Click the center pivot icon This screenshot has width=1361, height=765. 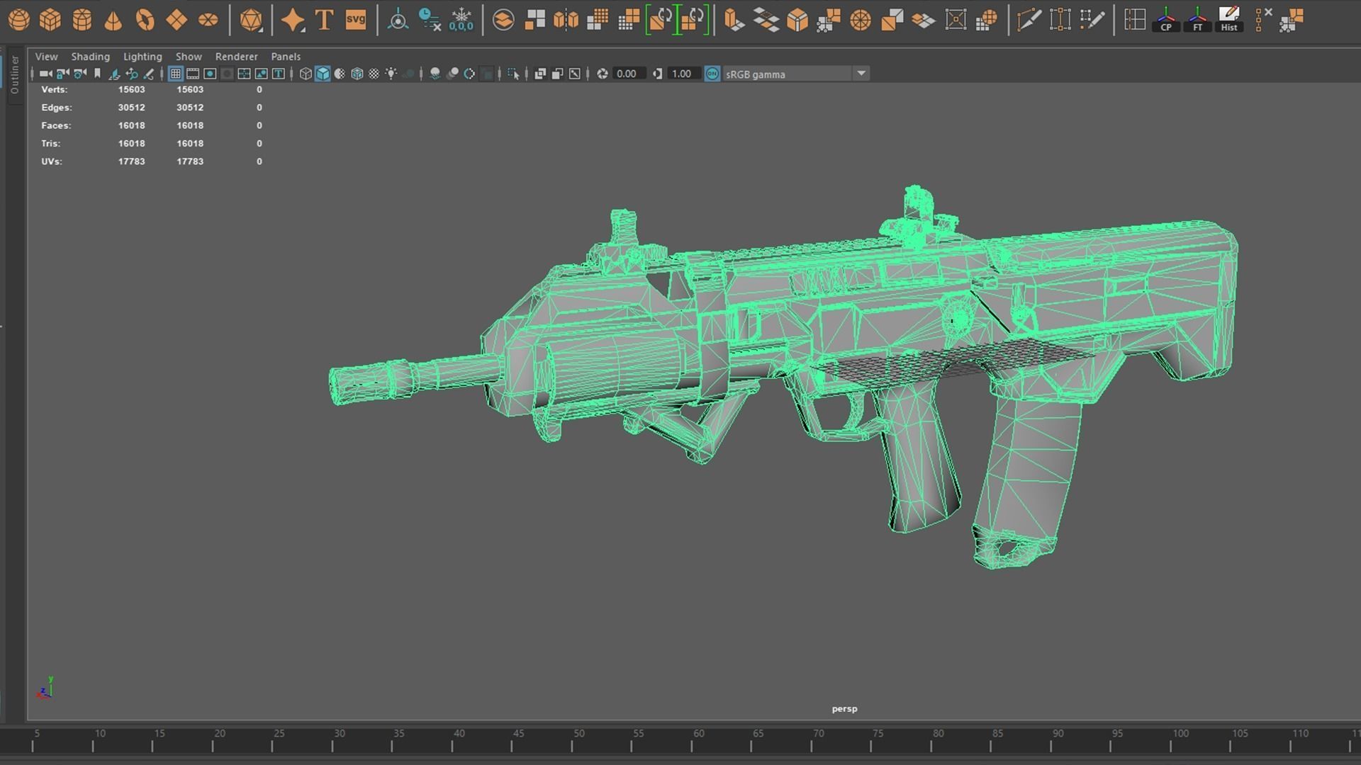point(398,20)
